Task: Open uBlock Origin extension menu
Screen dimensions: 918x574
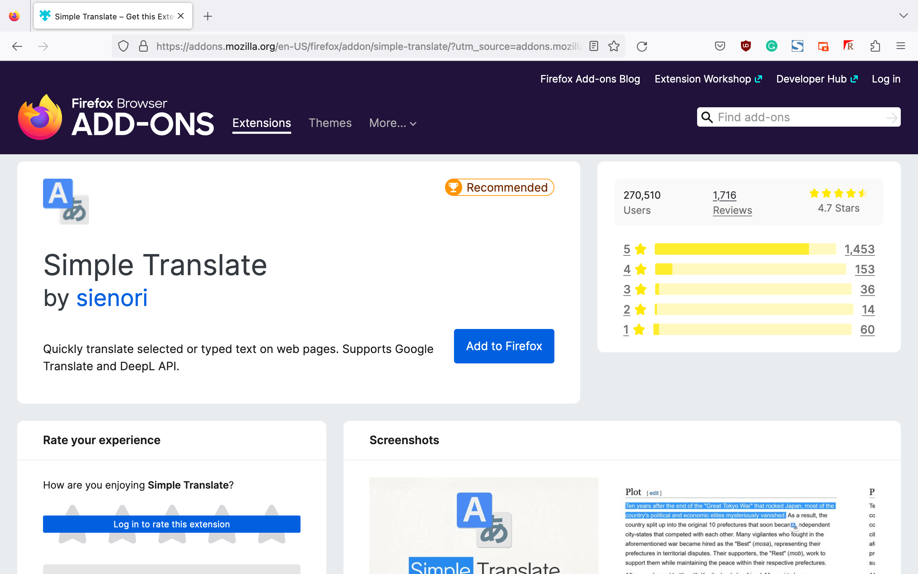Action: (x=746, y=46)
